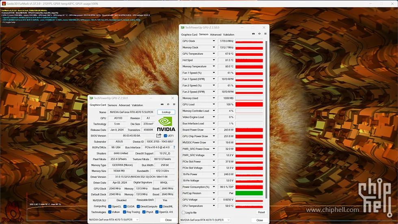Click the NVIDIA logo in the Graphics Card window
398x224 pixels.
pyautogui.click(x=166, y=124)
